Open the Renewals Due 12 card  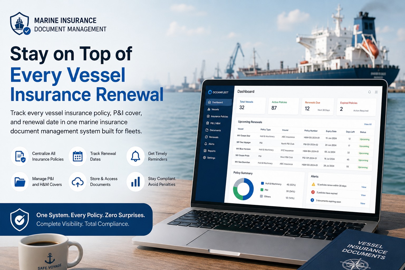point(317,107)
